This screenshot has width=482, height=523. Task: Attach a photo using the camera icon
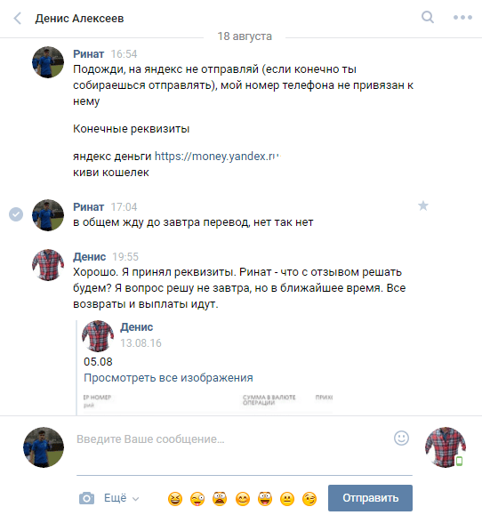click(x=87, y=498)
